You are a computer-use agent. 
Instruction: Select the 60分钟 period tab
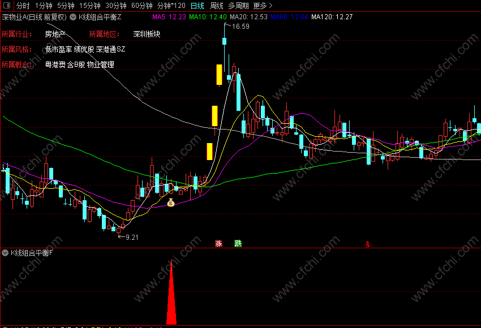pyautogui.click(x=141, y=6)
